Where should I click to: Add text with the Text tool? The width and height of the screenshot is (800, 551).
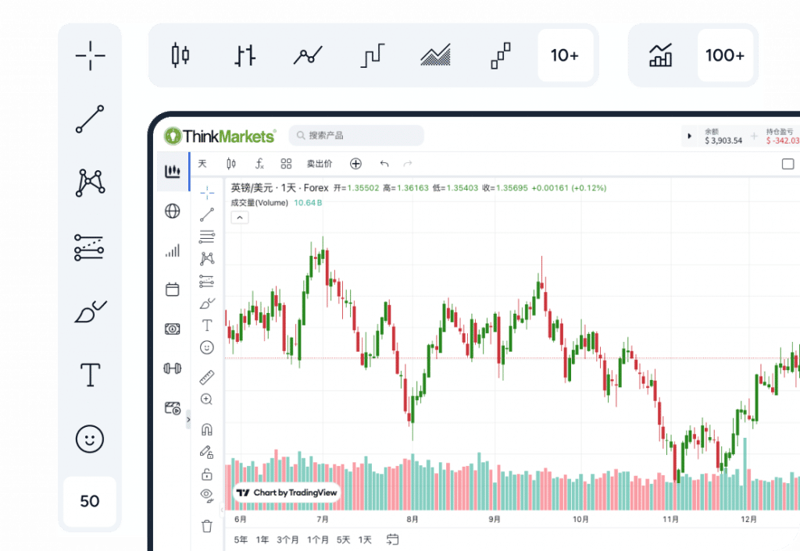(206, 325)
